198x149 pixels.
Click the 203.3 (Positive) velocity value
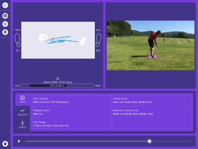tap(42, 102)
